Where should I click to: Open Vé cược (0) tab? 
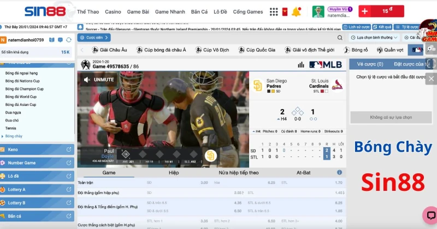[x=370, y=64]
